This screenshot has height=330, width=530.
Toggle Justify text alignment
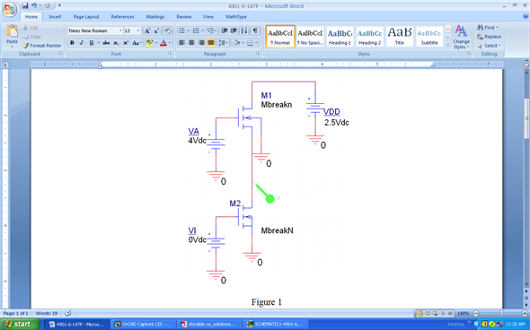211,42
